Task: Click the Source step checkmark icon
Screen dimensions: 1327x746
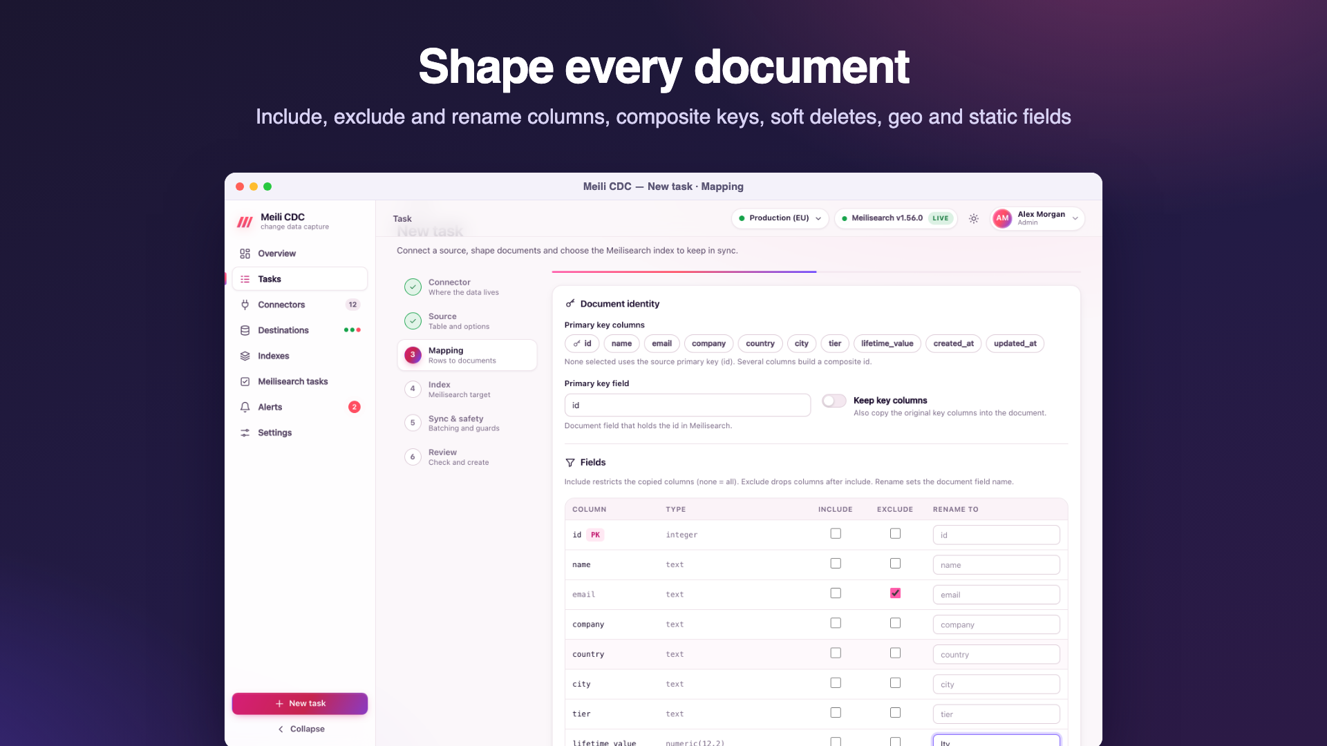Action: (413, 321)
